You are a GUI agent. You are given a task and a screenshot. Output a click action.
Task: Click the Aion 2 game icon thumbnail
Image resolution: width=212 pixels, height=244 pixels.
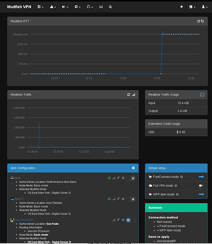[x=12, y=199]
